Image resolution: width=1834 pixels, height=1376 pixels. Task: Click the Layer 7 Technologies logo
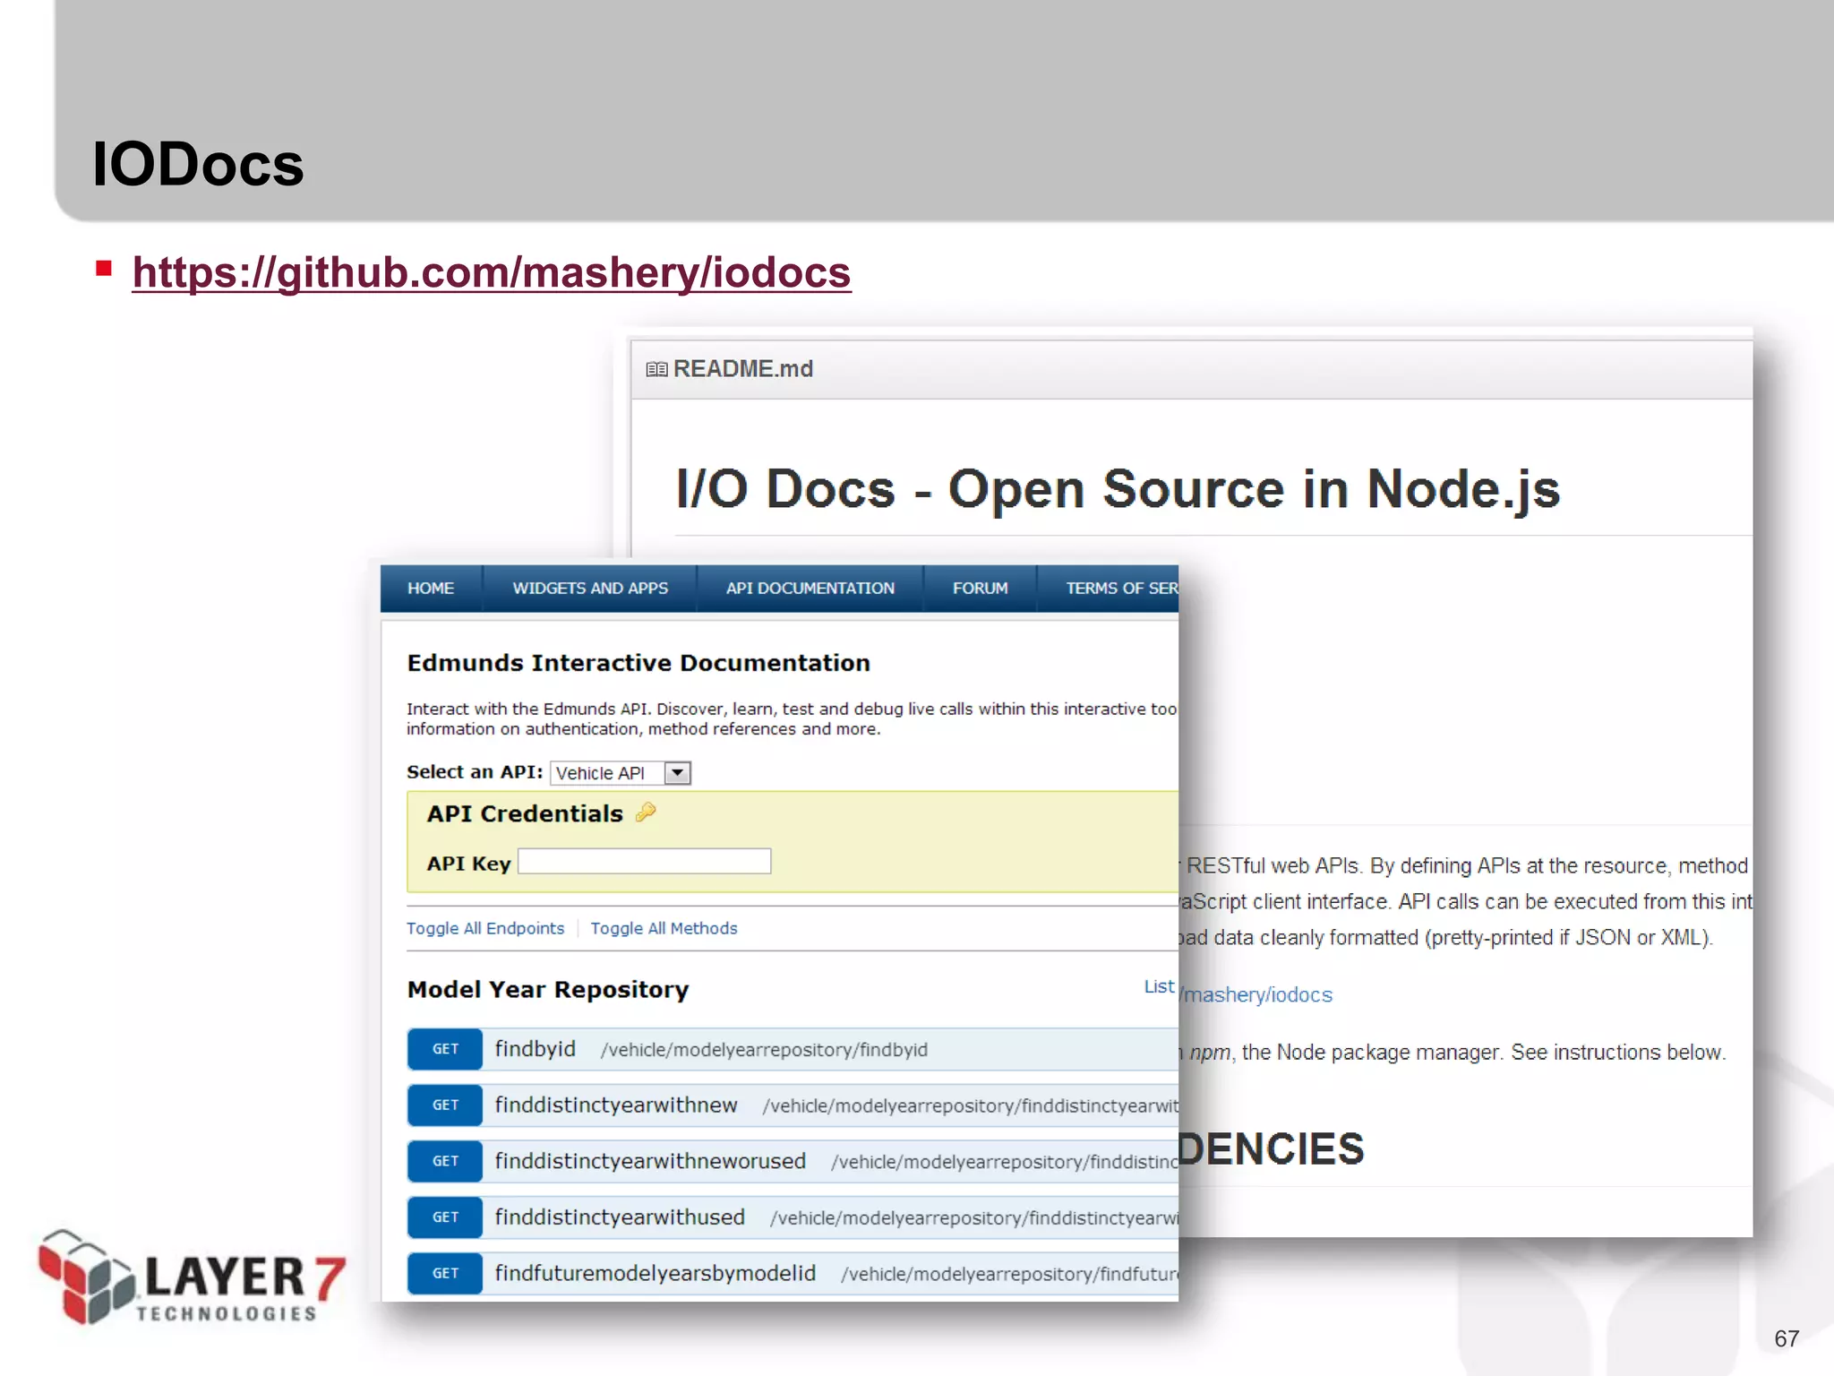(x=192, y=1277)
